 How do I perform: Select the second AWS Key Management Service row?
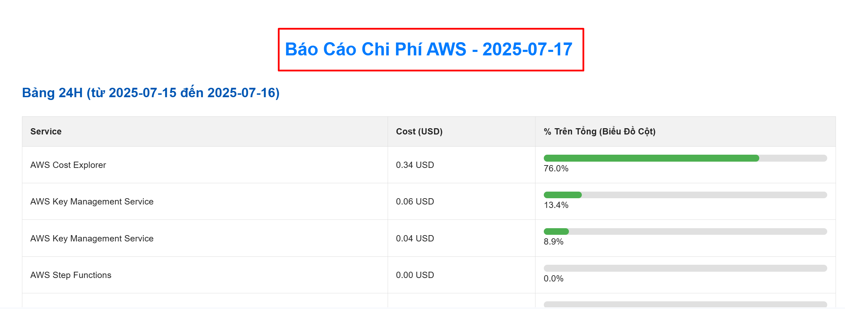tap(92, 238)
